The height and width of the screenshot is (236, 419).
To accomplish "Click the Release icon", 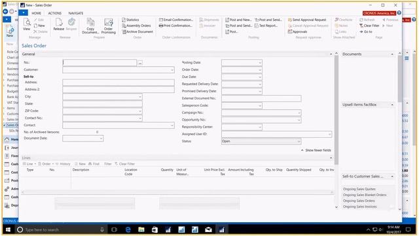I will (58, 24).
